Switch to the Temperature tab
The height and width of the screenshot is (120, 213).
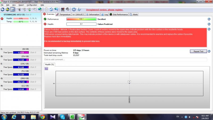63,15
